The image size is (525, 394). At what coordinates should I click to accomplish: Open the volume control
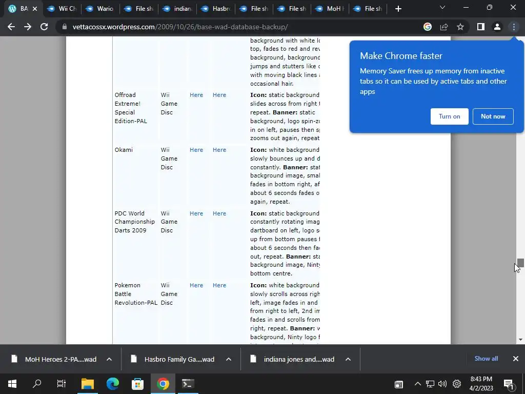(442, 384)
